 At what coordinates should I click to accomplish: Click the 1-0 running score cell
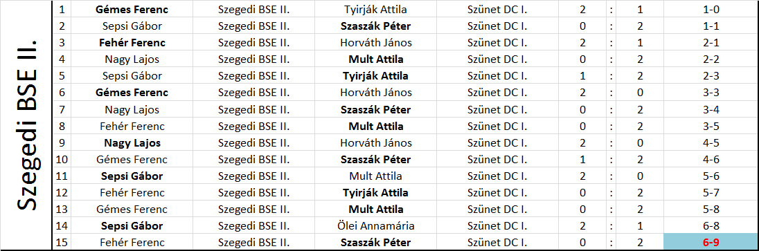click(x=711, y=9)
